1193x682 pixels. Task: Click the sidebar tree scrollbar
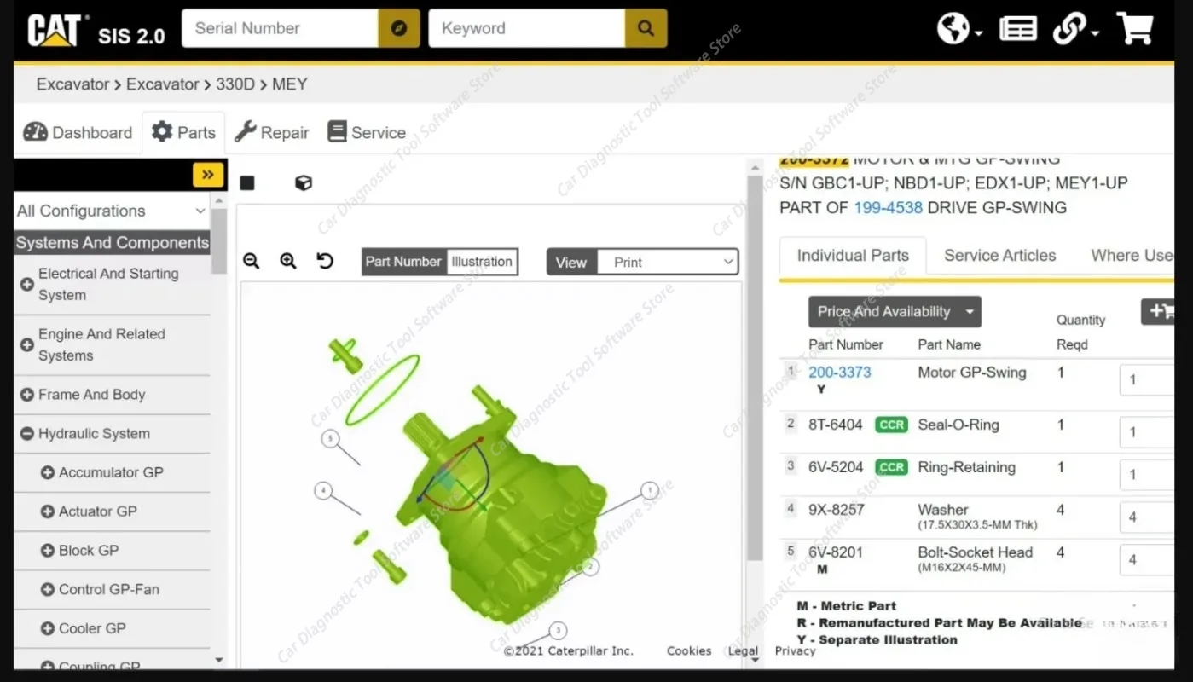(219, 240)
